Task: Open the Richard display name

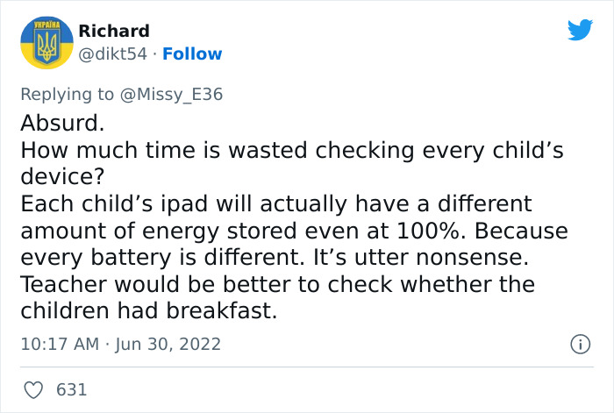Action: [x=114, y=32]
